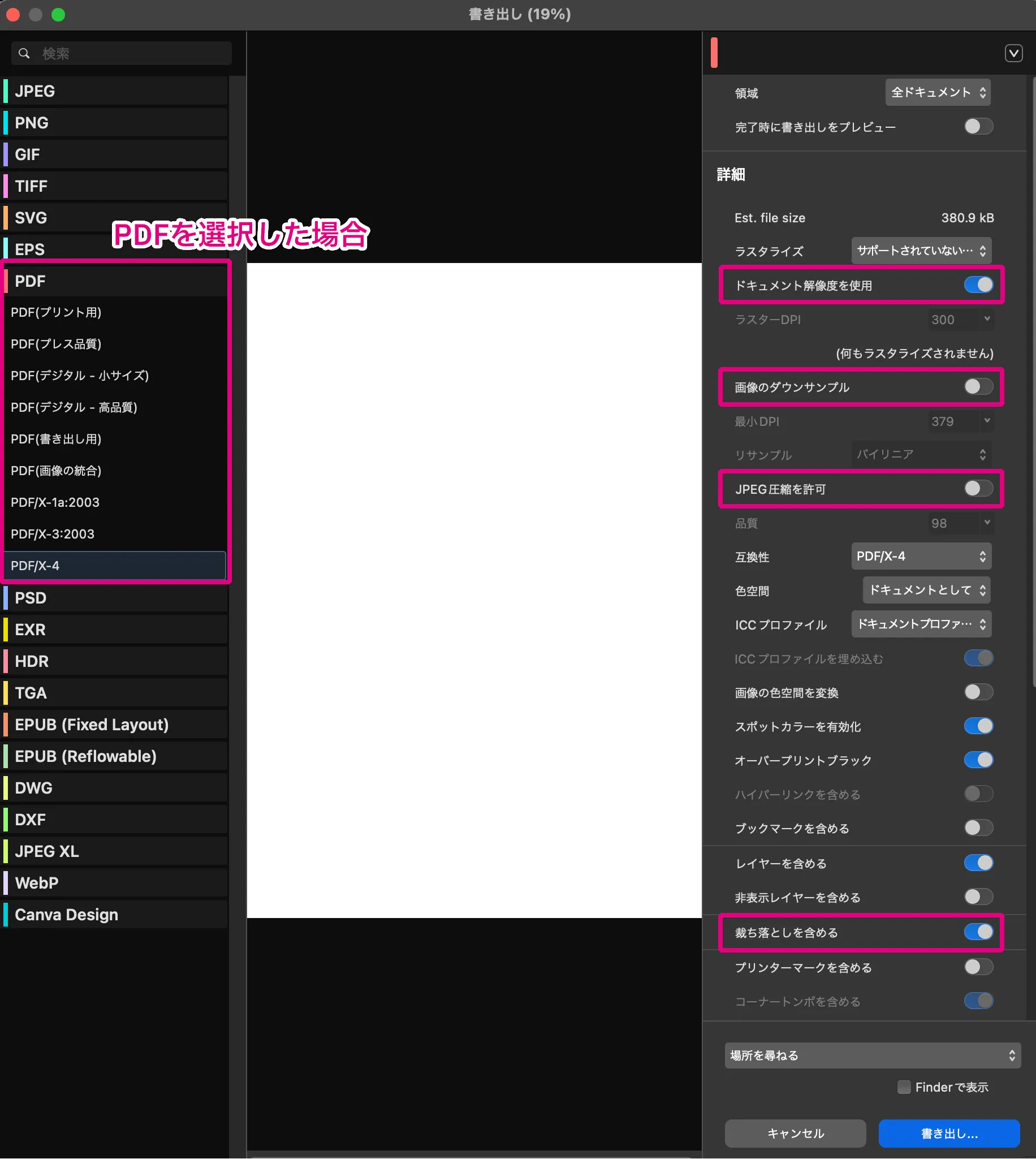Check the Finderで表示 checkbox
The width and height of the screenshot is (1036, 1159).
click(x=904, y=1087)
